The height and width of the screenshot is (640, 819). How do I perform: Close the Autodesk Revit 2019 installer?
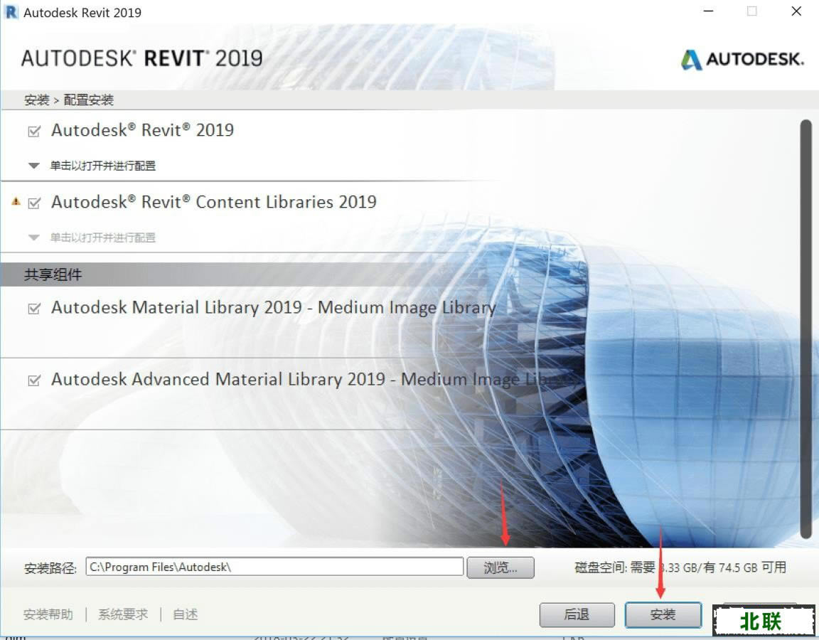pyautogui.click(x=796, y=11)
